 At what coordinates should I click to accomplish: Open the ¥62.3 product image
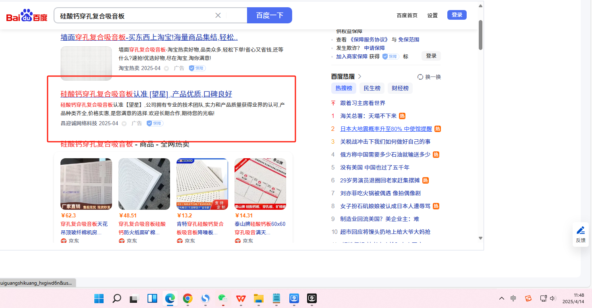pos(86,184)
